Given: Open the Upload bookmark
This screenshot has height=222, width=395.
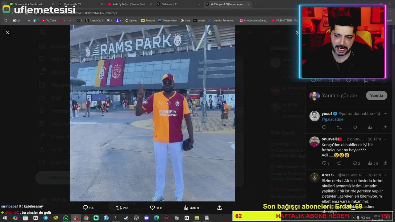Looking at the screenshot, I should [131, 20].
